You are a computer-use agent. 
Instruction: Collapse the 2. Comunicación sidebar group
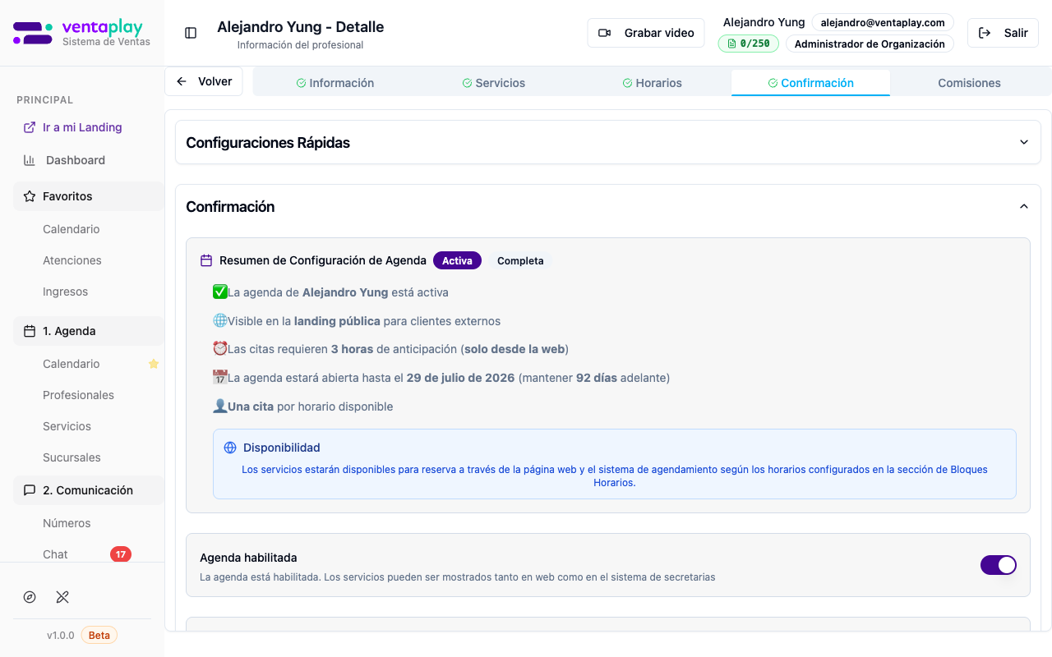point(88,490)
